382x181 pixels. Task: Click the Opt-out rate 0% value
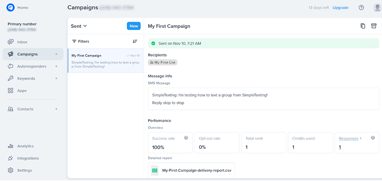202,147
